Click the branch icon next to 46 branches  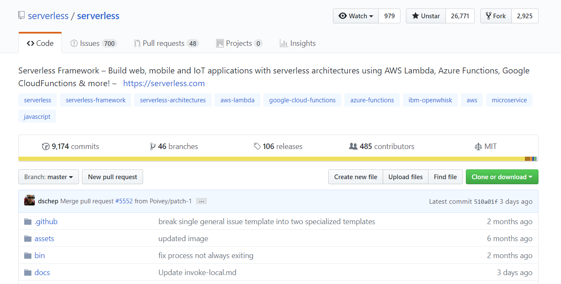tap(153, 146)
